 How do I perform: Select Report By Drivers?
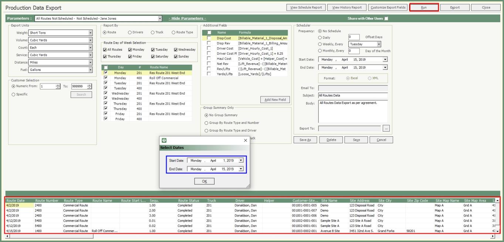pos(130,33)
